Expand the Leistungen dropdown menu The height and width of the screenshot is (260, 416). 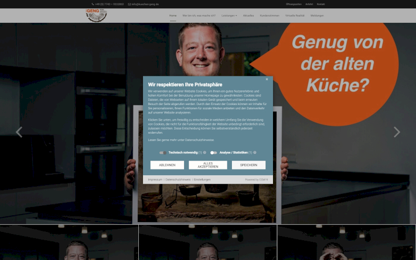tap(229, 16)
